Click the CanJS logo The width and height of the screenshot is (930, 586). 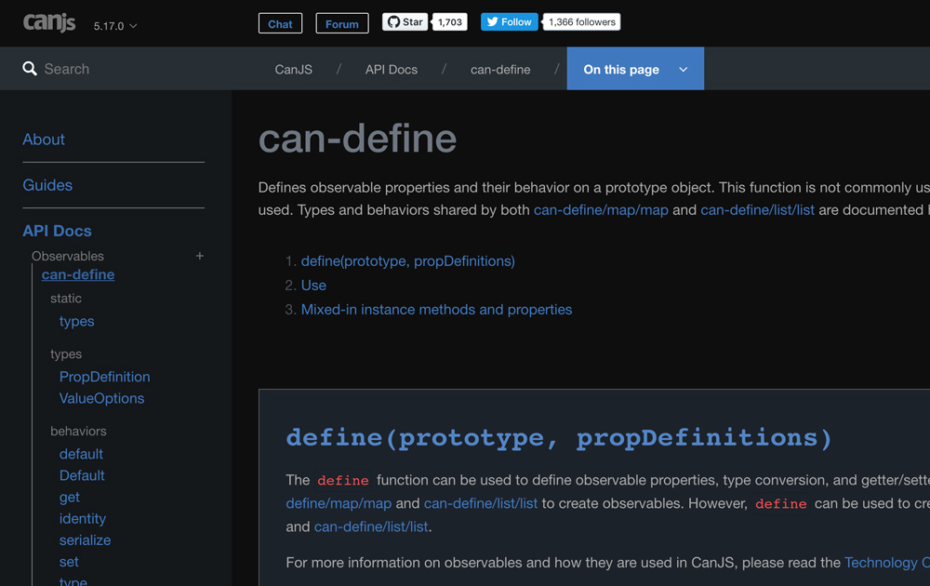(x=48, y=22)
